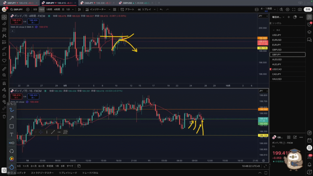Click the GBPJPY symbol search field
Viewport: 313px width, 176px height.
pos(17,9)
